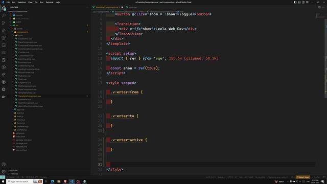Open editor More Actions ellipsis
The image size is (327, 184).
coord(323,7)
